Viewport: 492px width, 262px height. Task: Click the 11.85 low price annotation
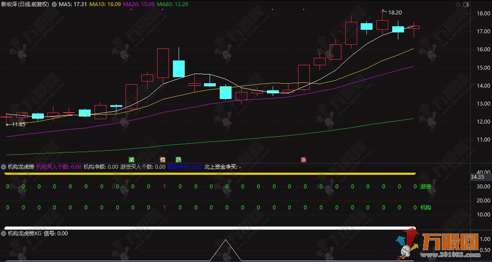18,124
